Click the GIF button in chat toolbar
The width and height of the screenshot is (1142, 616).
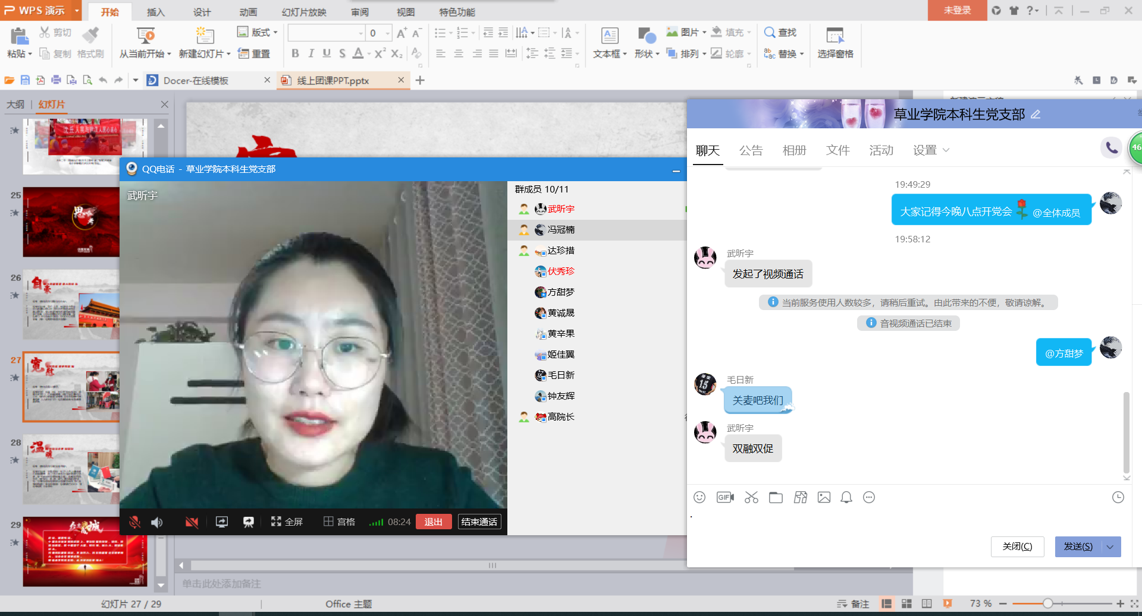725,498
